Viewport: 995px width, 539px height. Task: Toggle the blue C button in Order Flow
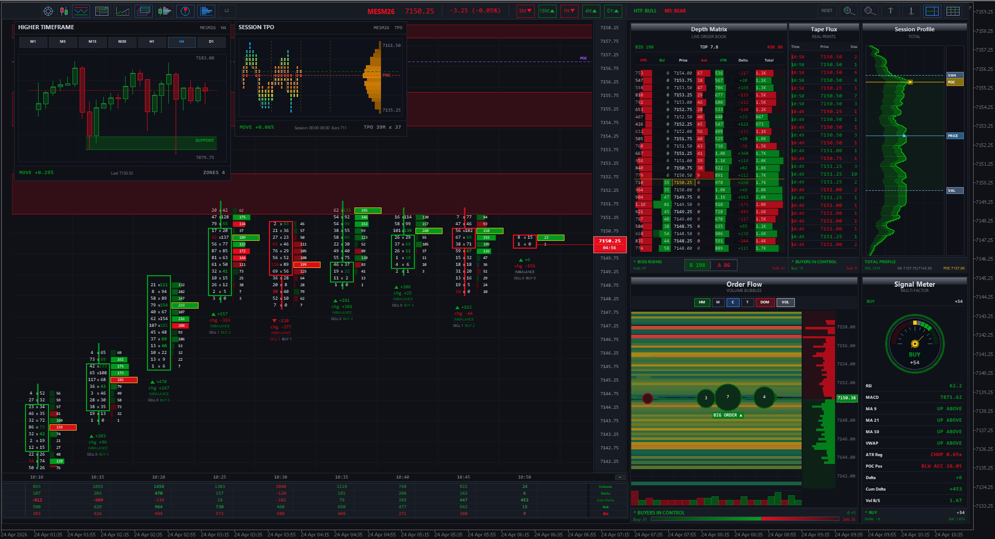click(x=733, y=302)
